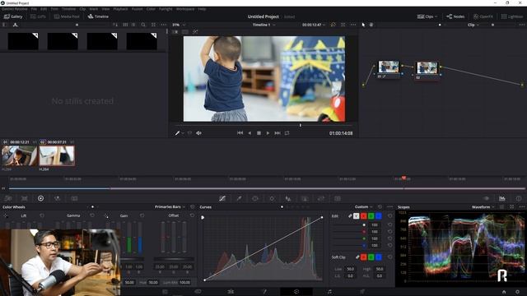527x296 pixels.
Task: Open the Tracker palette
Action: pyautogui.click(x=272, y=198)
